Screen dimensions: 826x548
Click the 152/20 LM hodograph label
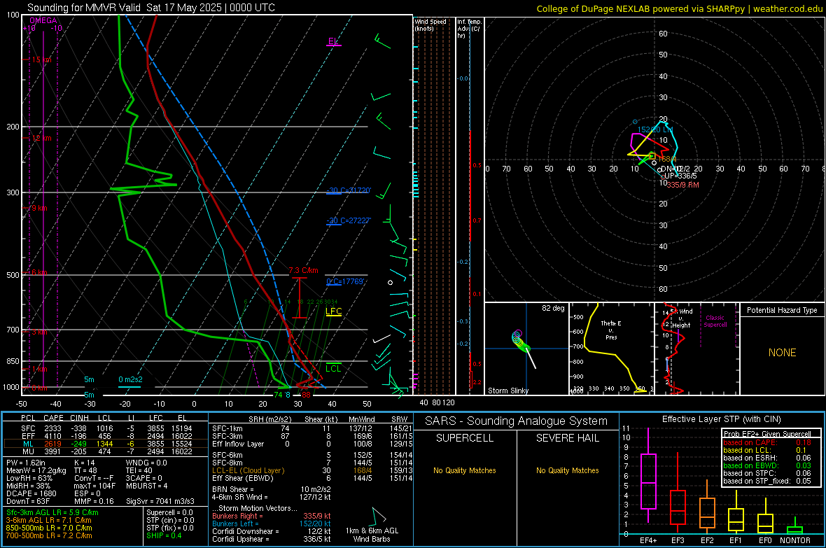pos(654,129)
